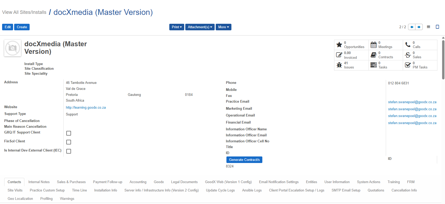Screen dimensions: 445x204
Task: Open the Tasks list stat icon
Action: tap(373, 65)
